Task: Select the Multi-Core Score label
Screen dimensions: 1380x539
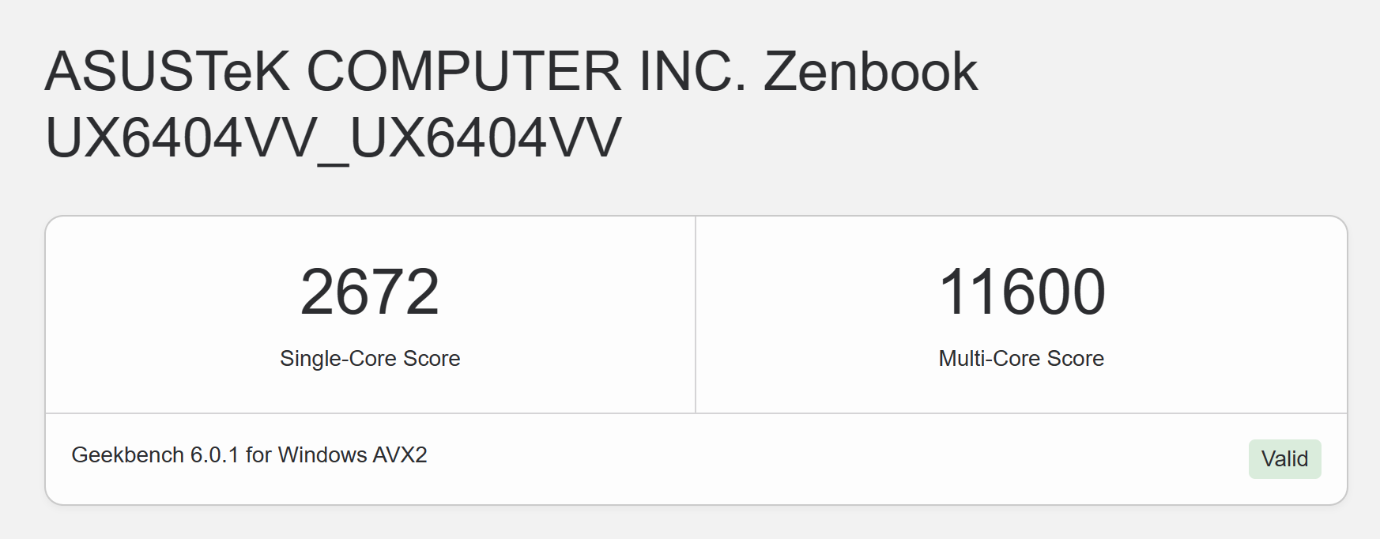Action: (1021, 359)
